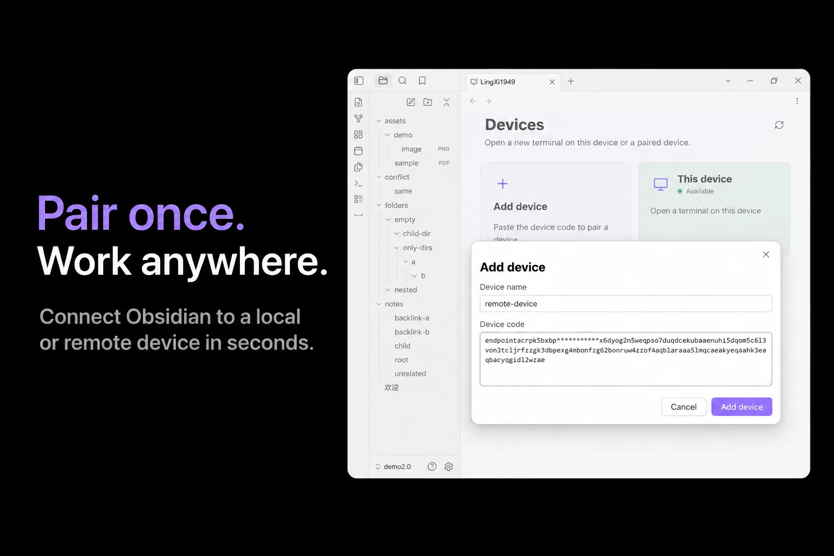
Task: Switch vault using demo2.0 selector
Action: (393, 466)
